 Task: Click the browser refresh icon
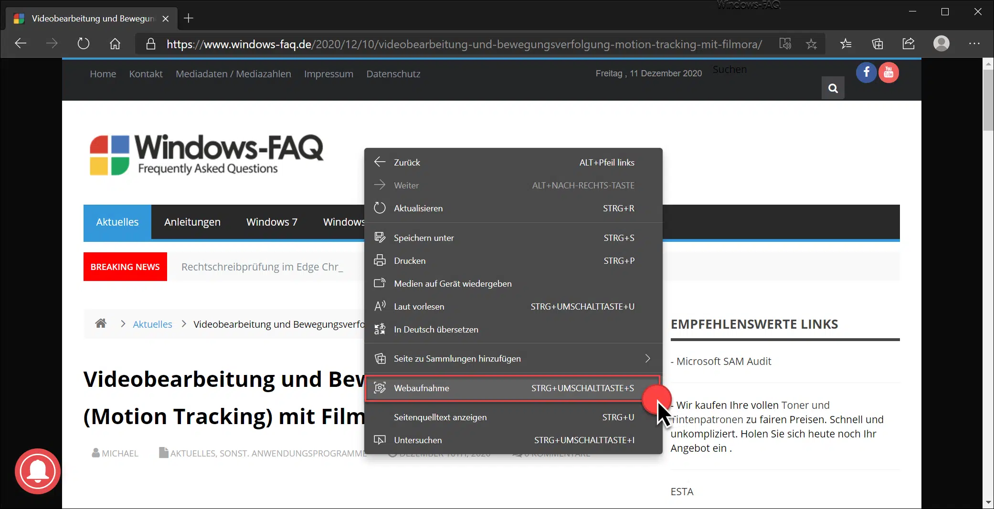coord(84,44)
